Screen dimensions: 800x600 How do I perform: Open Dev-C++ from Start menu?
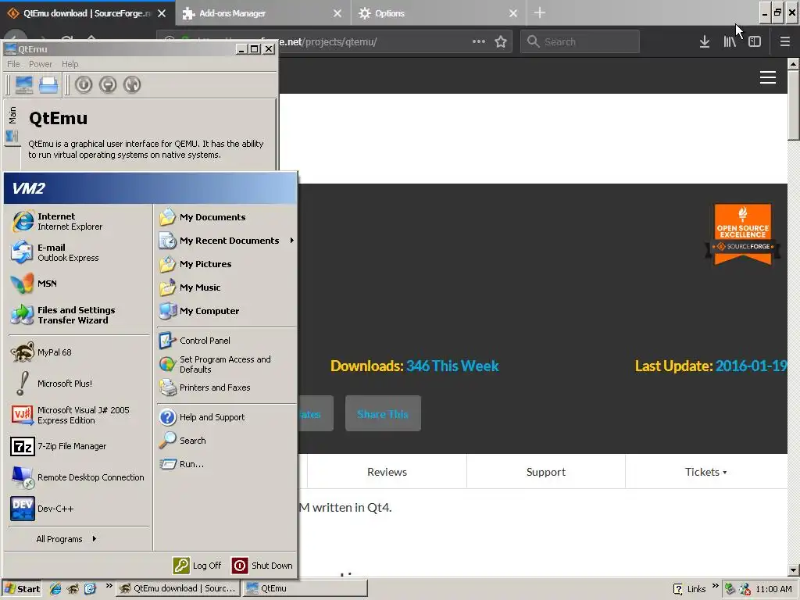(x=79, y=509)
